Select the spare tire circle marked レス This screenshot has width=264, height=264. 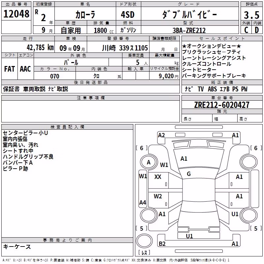pos(144,241)
